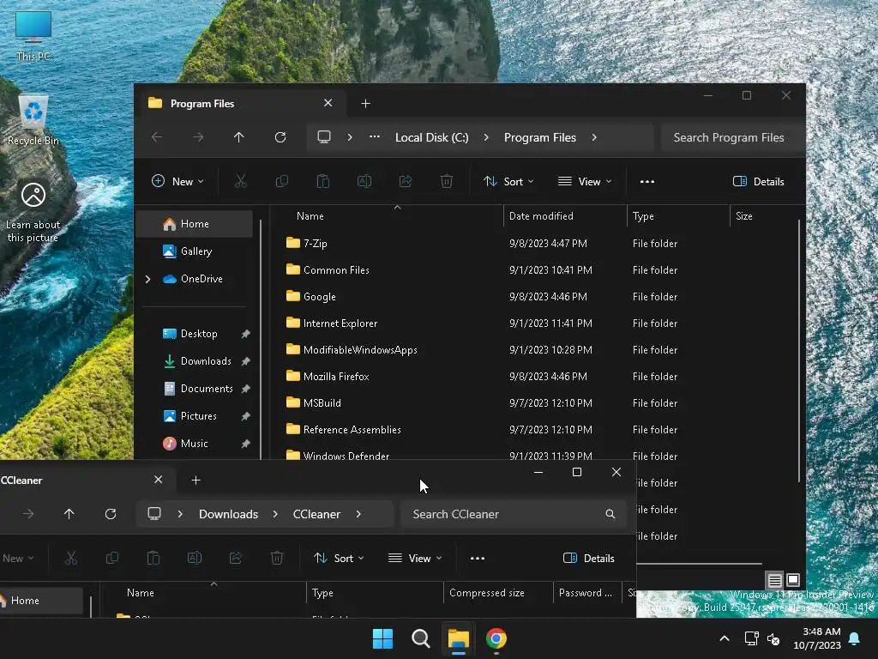The image size is (878, 659).
Task: Open Windows Start menu
Action: pyautogui.click(x=383, y=638)
